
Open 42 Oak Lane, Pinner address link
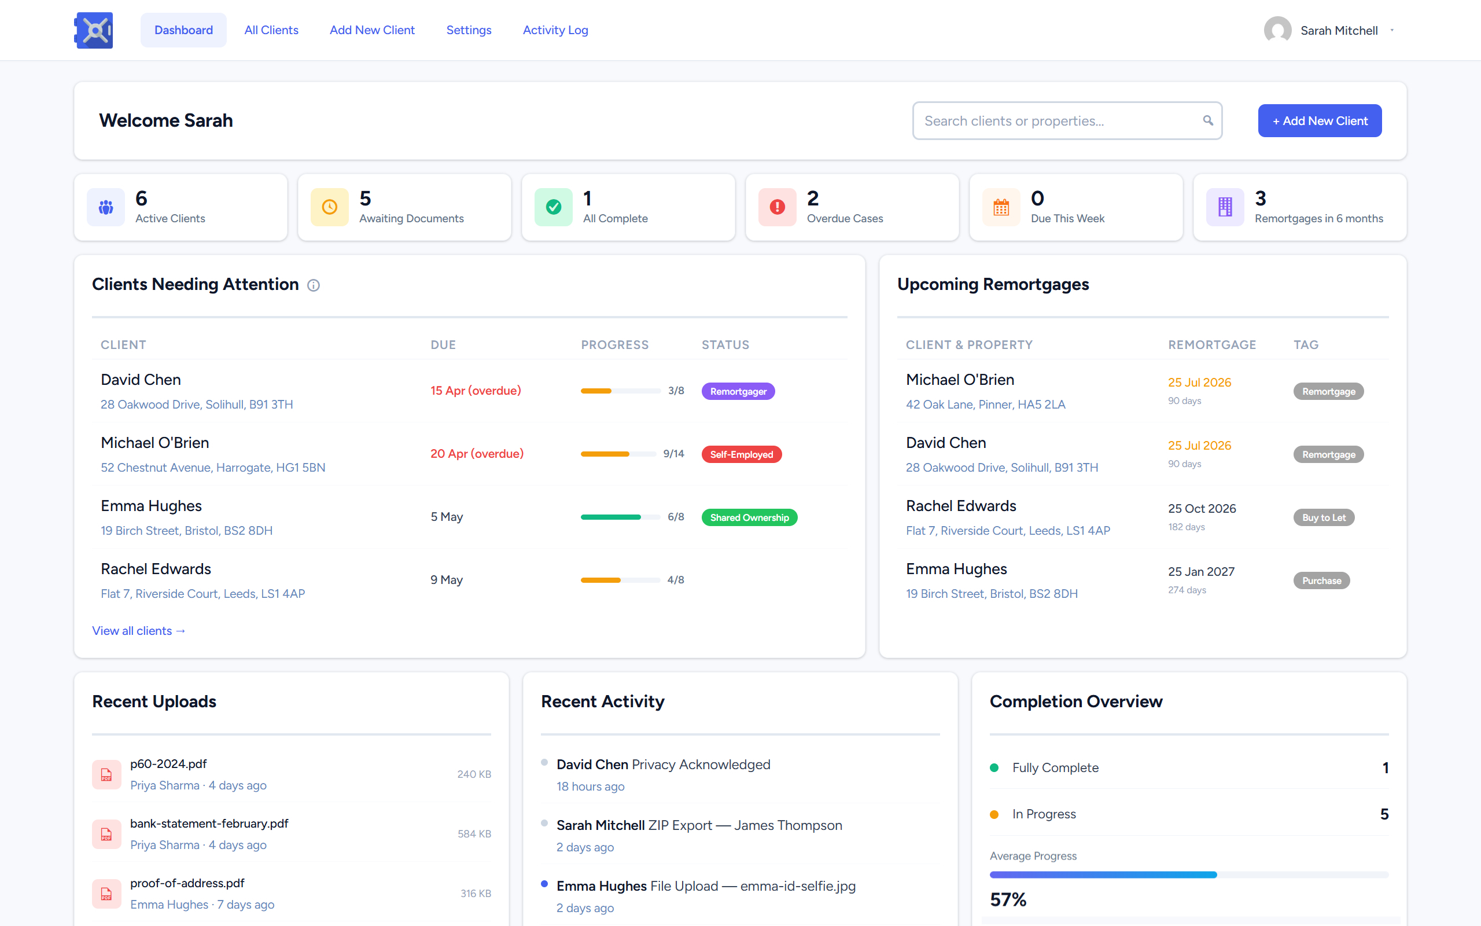click(985, 404)
